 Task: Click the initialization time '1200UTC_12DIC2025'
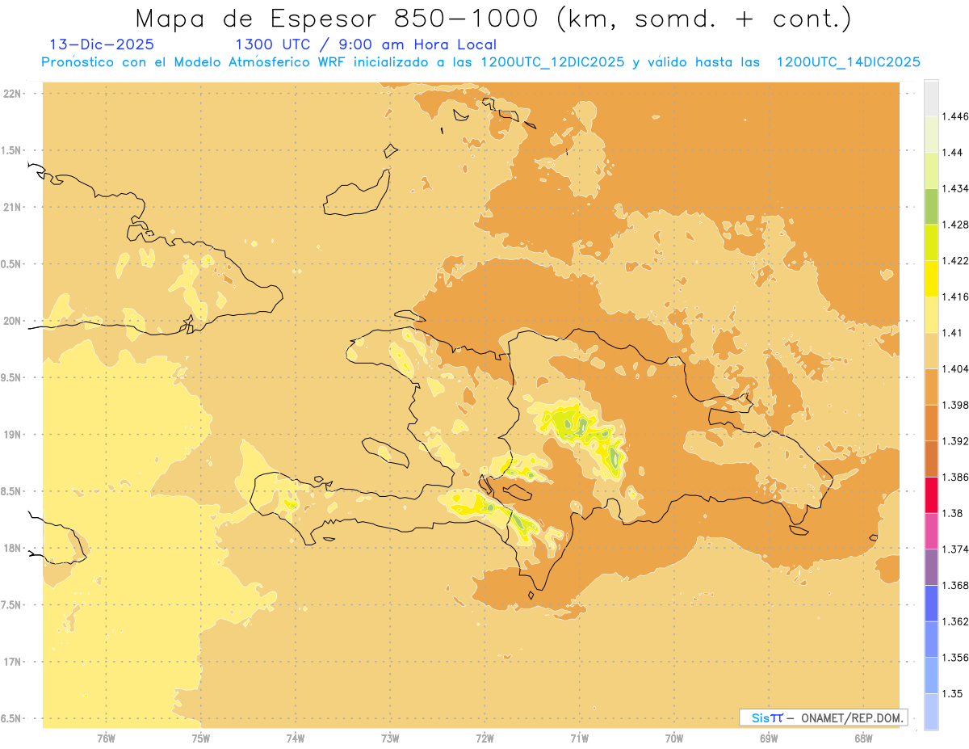click(x=552, y=62)
